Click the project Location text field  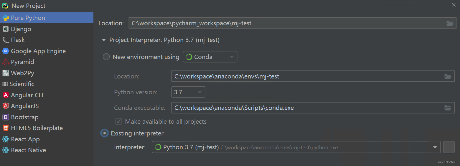286,23
